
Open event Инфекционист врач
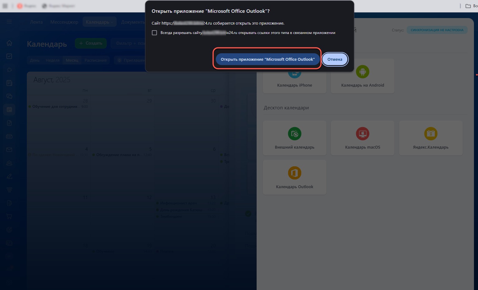(x=186, y=203)
